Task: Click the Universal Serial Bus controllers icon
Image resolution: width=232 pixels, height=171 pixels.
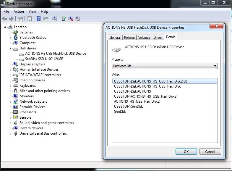Action: click(x=16, y=133)
